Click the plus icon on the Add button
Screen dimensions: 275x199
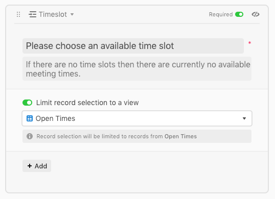tap(30, 166)
